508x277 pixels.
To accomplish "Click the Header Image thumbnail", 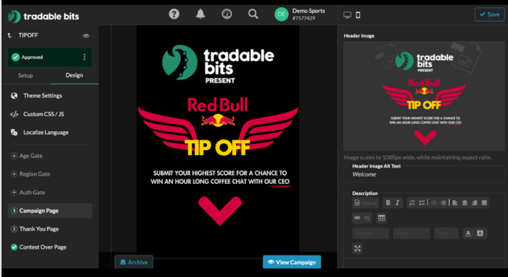I will [424, 97].
